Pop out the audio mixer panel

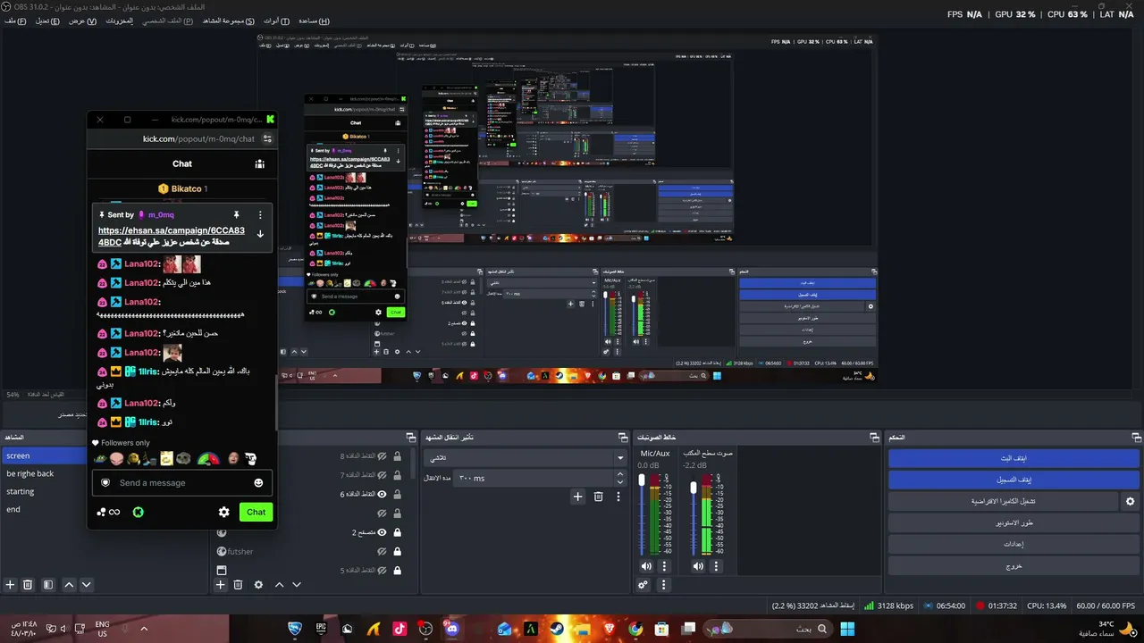tap(875, 438)
